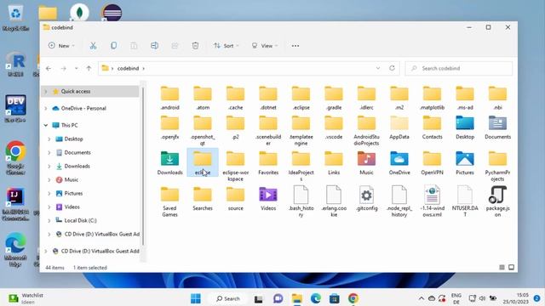Screen dimensions: 545x306
Task: Select the eclipse-workspace folder
Action: [x=235, y=167]
